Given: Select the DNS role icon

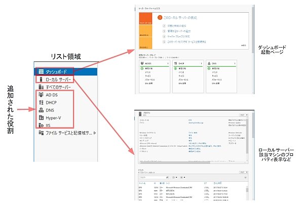Looking at the screenshot, I should click(x=41, y=110).
